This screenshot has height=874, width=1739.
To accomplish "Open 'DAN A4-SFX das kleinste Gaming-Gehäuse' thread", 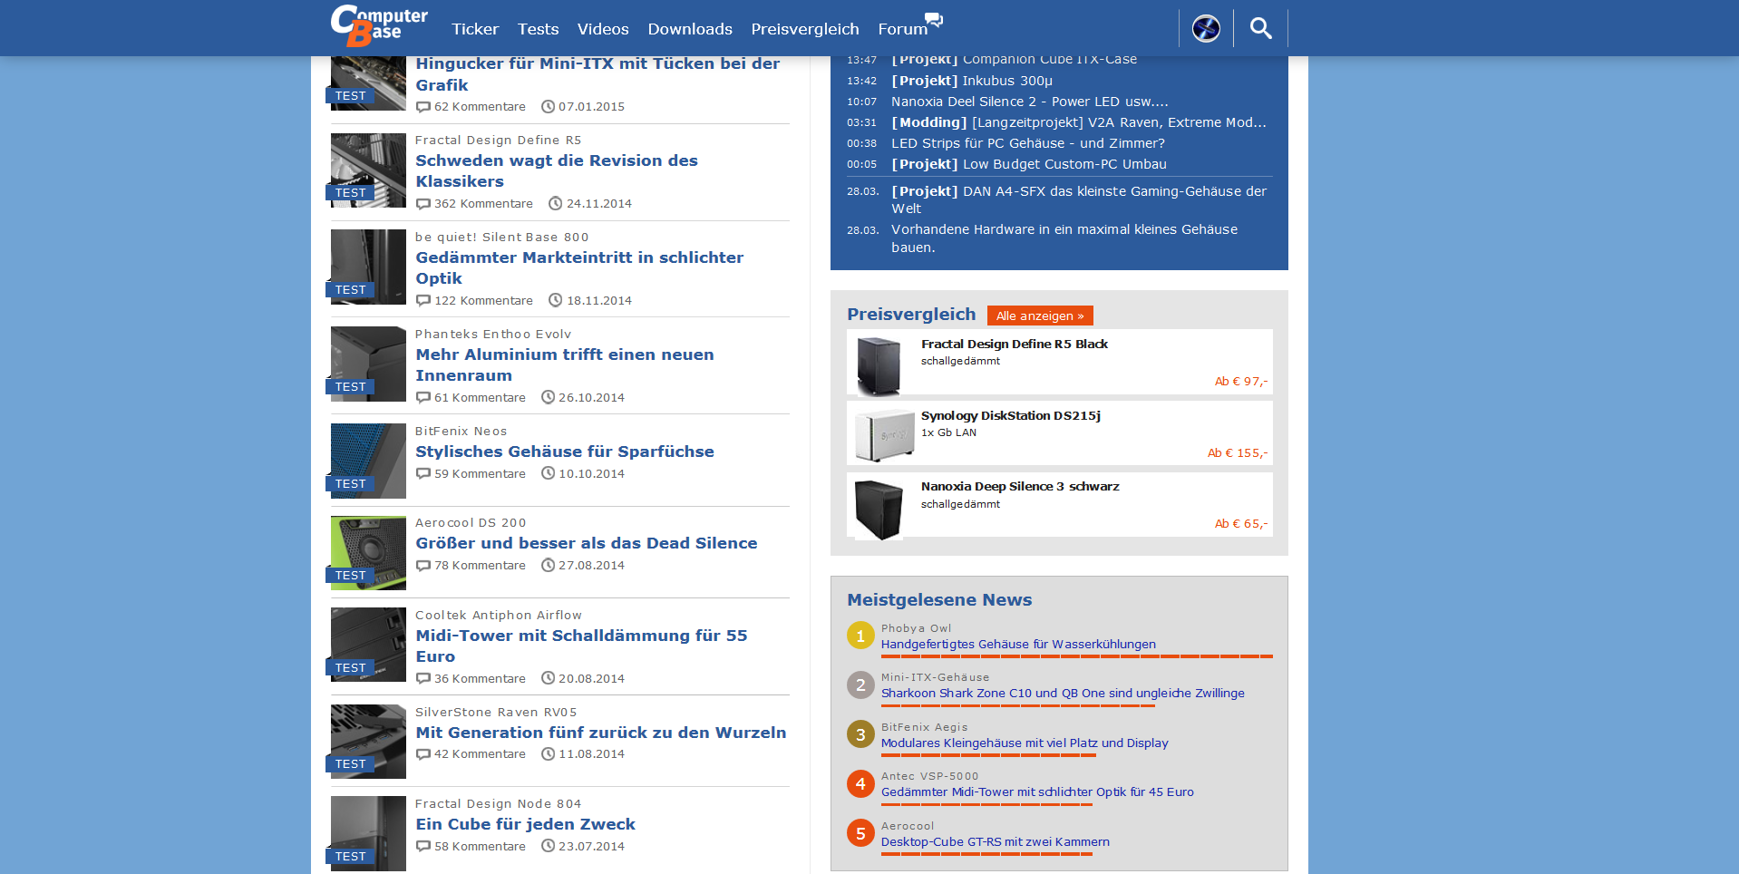I will click(1079, 199).
